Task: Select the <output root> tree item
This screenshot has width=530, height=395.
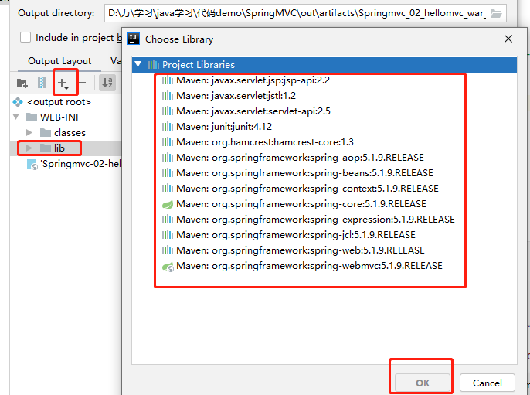Action: [x=59, y=102]
